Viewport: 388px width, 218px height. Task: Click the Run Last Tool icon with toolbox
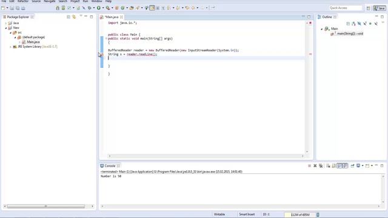click(x=108, y=8)
